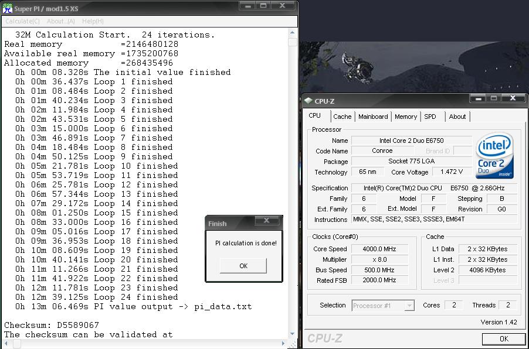The image size is (529, 349).
Task: Click the 'Loop 12 finished' line
Action: tap(97, 184)
